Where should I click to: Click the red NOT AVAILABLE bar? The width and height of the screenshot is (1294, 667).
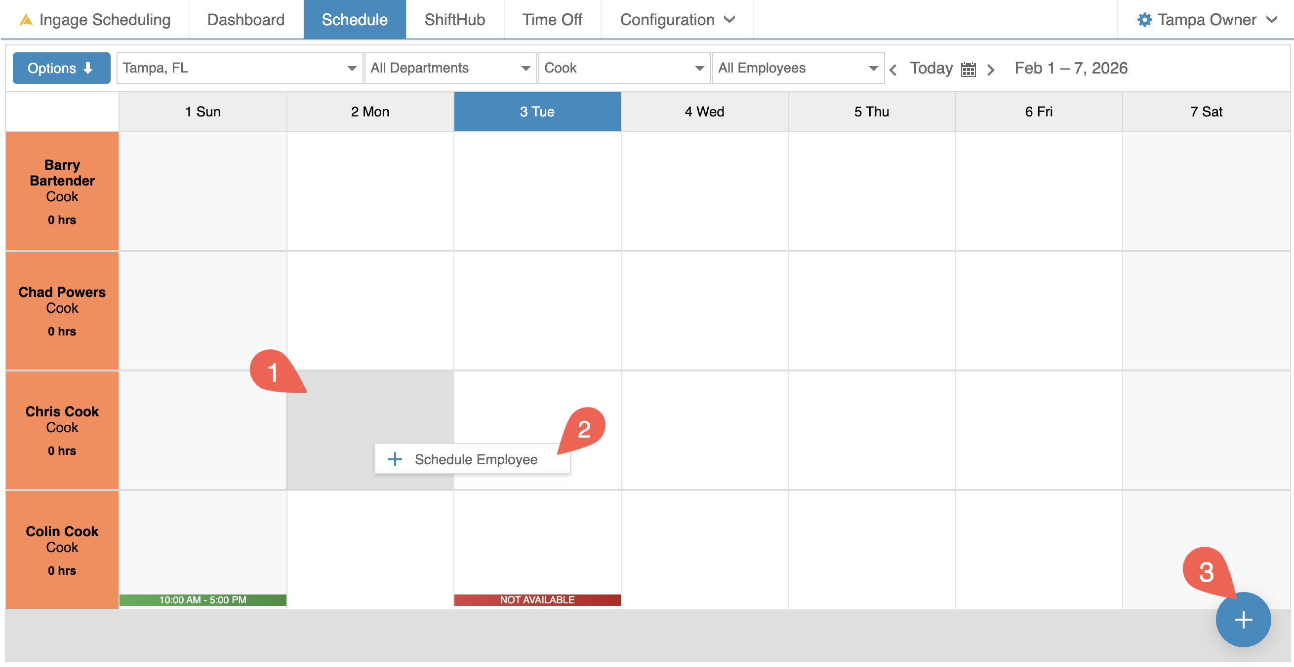pos(537,599)
